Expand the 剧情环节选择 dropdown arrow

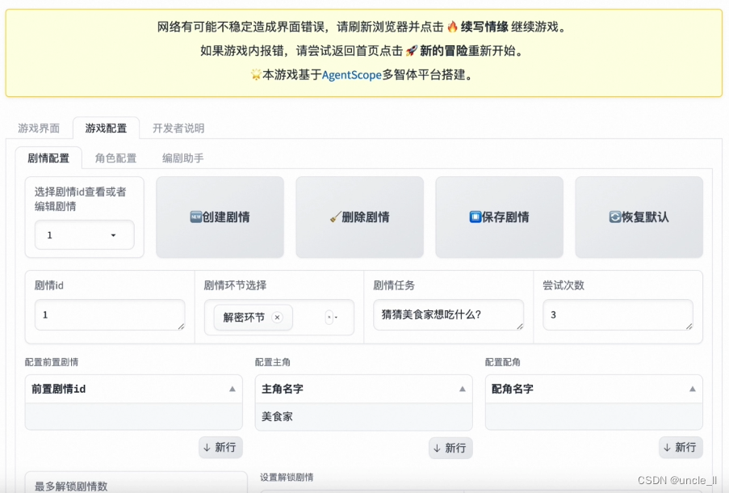[337, 318]
